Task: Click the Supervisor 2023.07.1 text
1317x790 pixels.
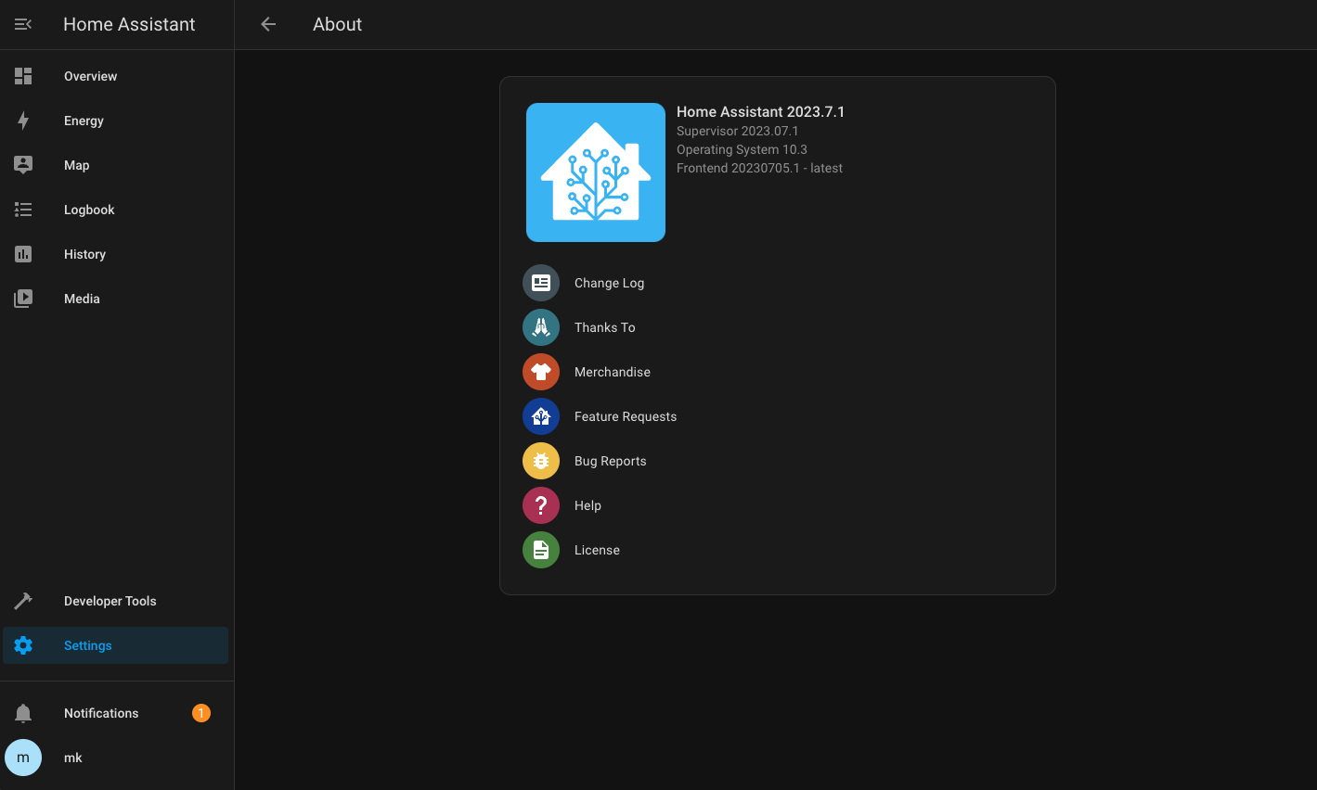Action: [x=737, y=131]
